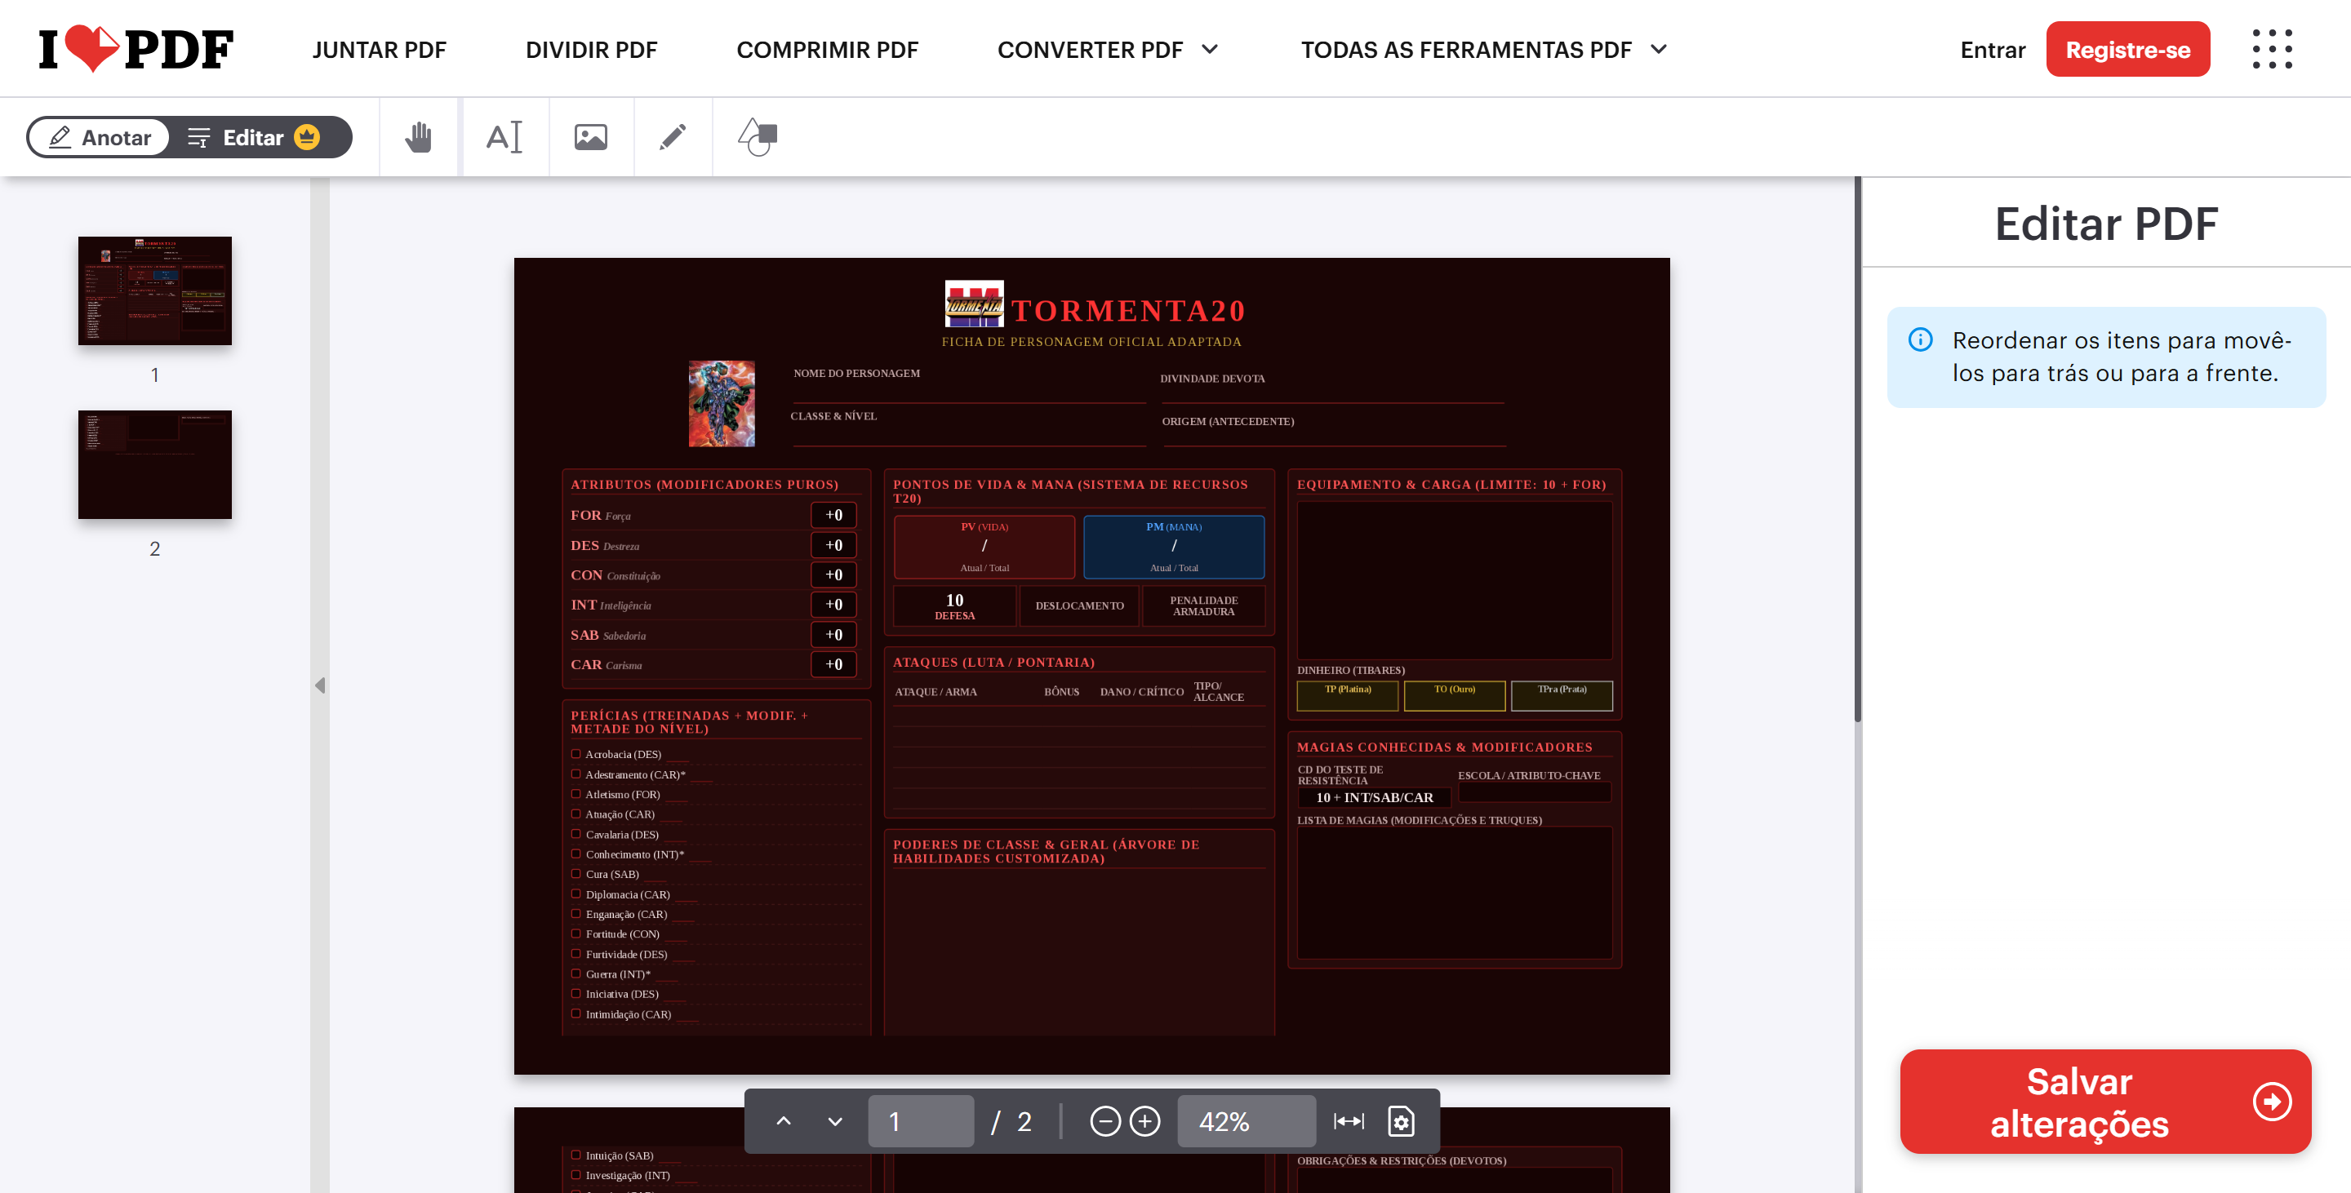Image resolution: width=2351 pixels, height=1193 pixels.
Task: Check Fortitude (CON) skill box
Action: [x=576, y=933]
